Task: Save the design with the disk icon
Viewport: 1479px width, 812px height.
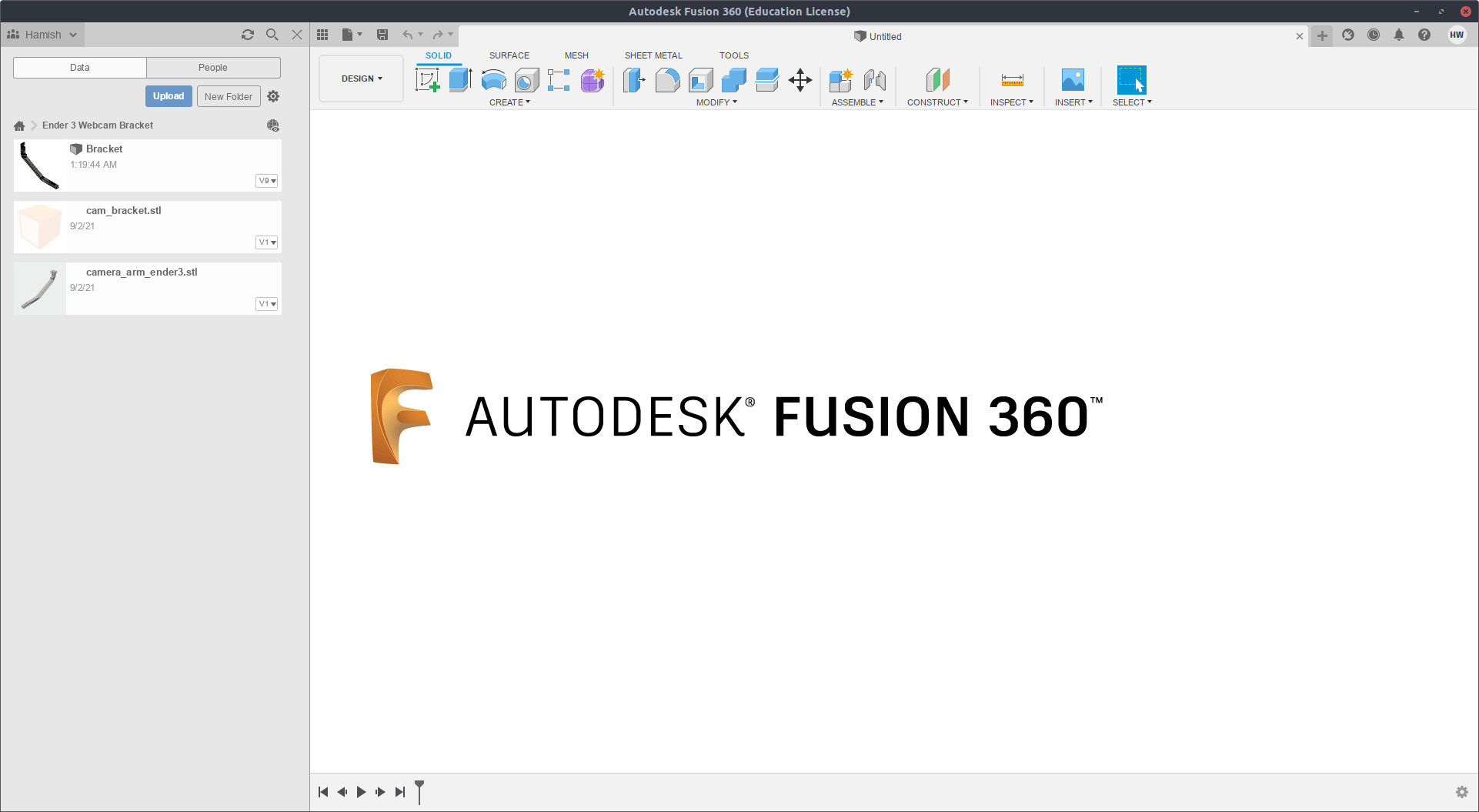Action: [382, 35]
